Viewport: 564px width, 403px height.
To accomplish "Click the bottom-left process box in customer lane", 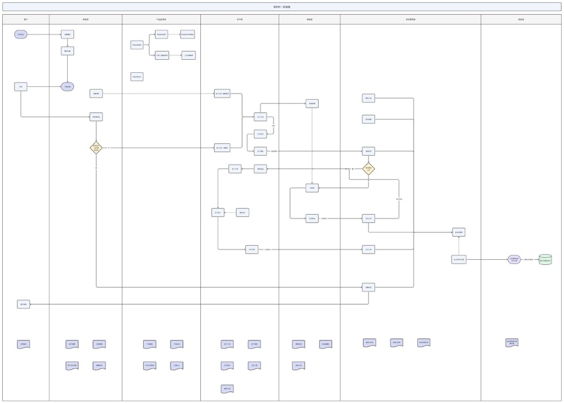I will coord(23,304).
